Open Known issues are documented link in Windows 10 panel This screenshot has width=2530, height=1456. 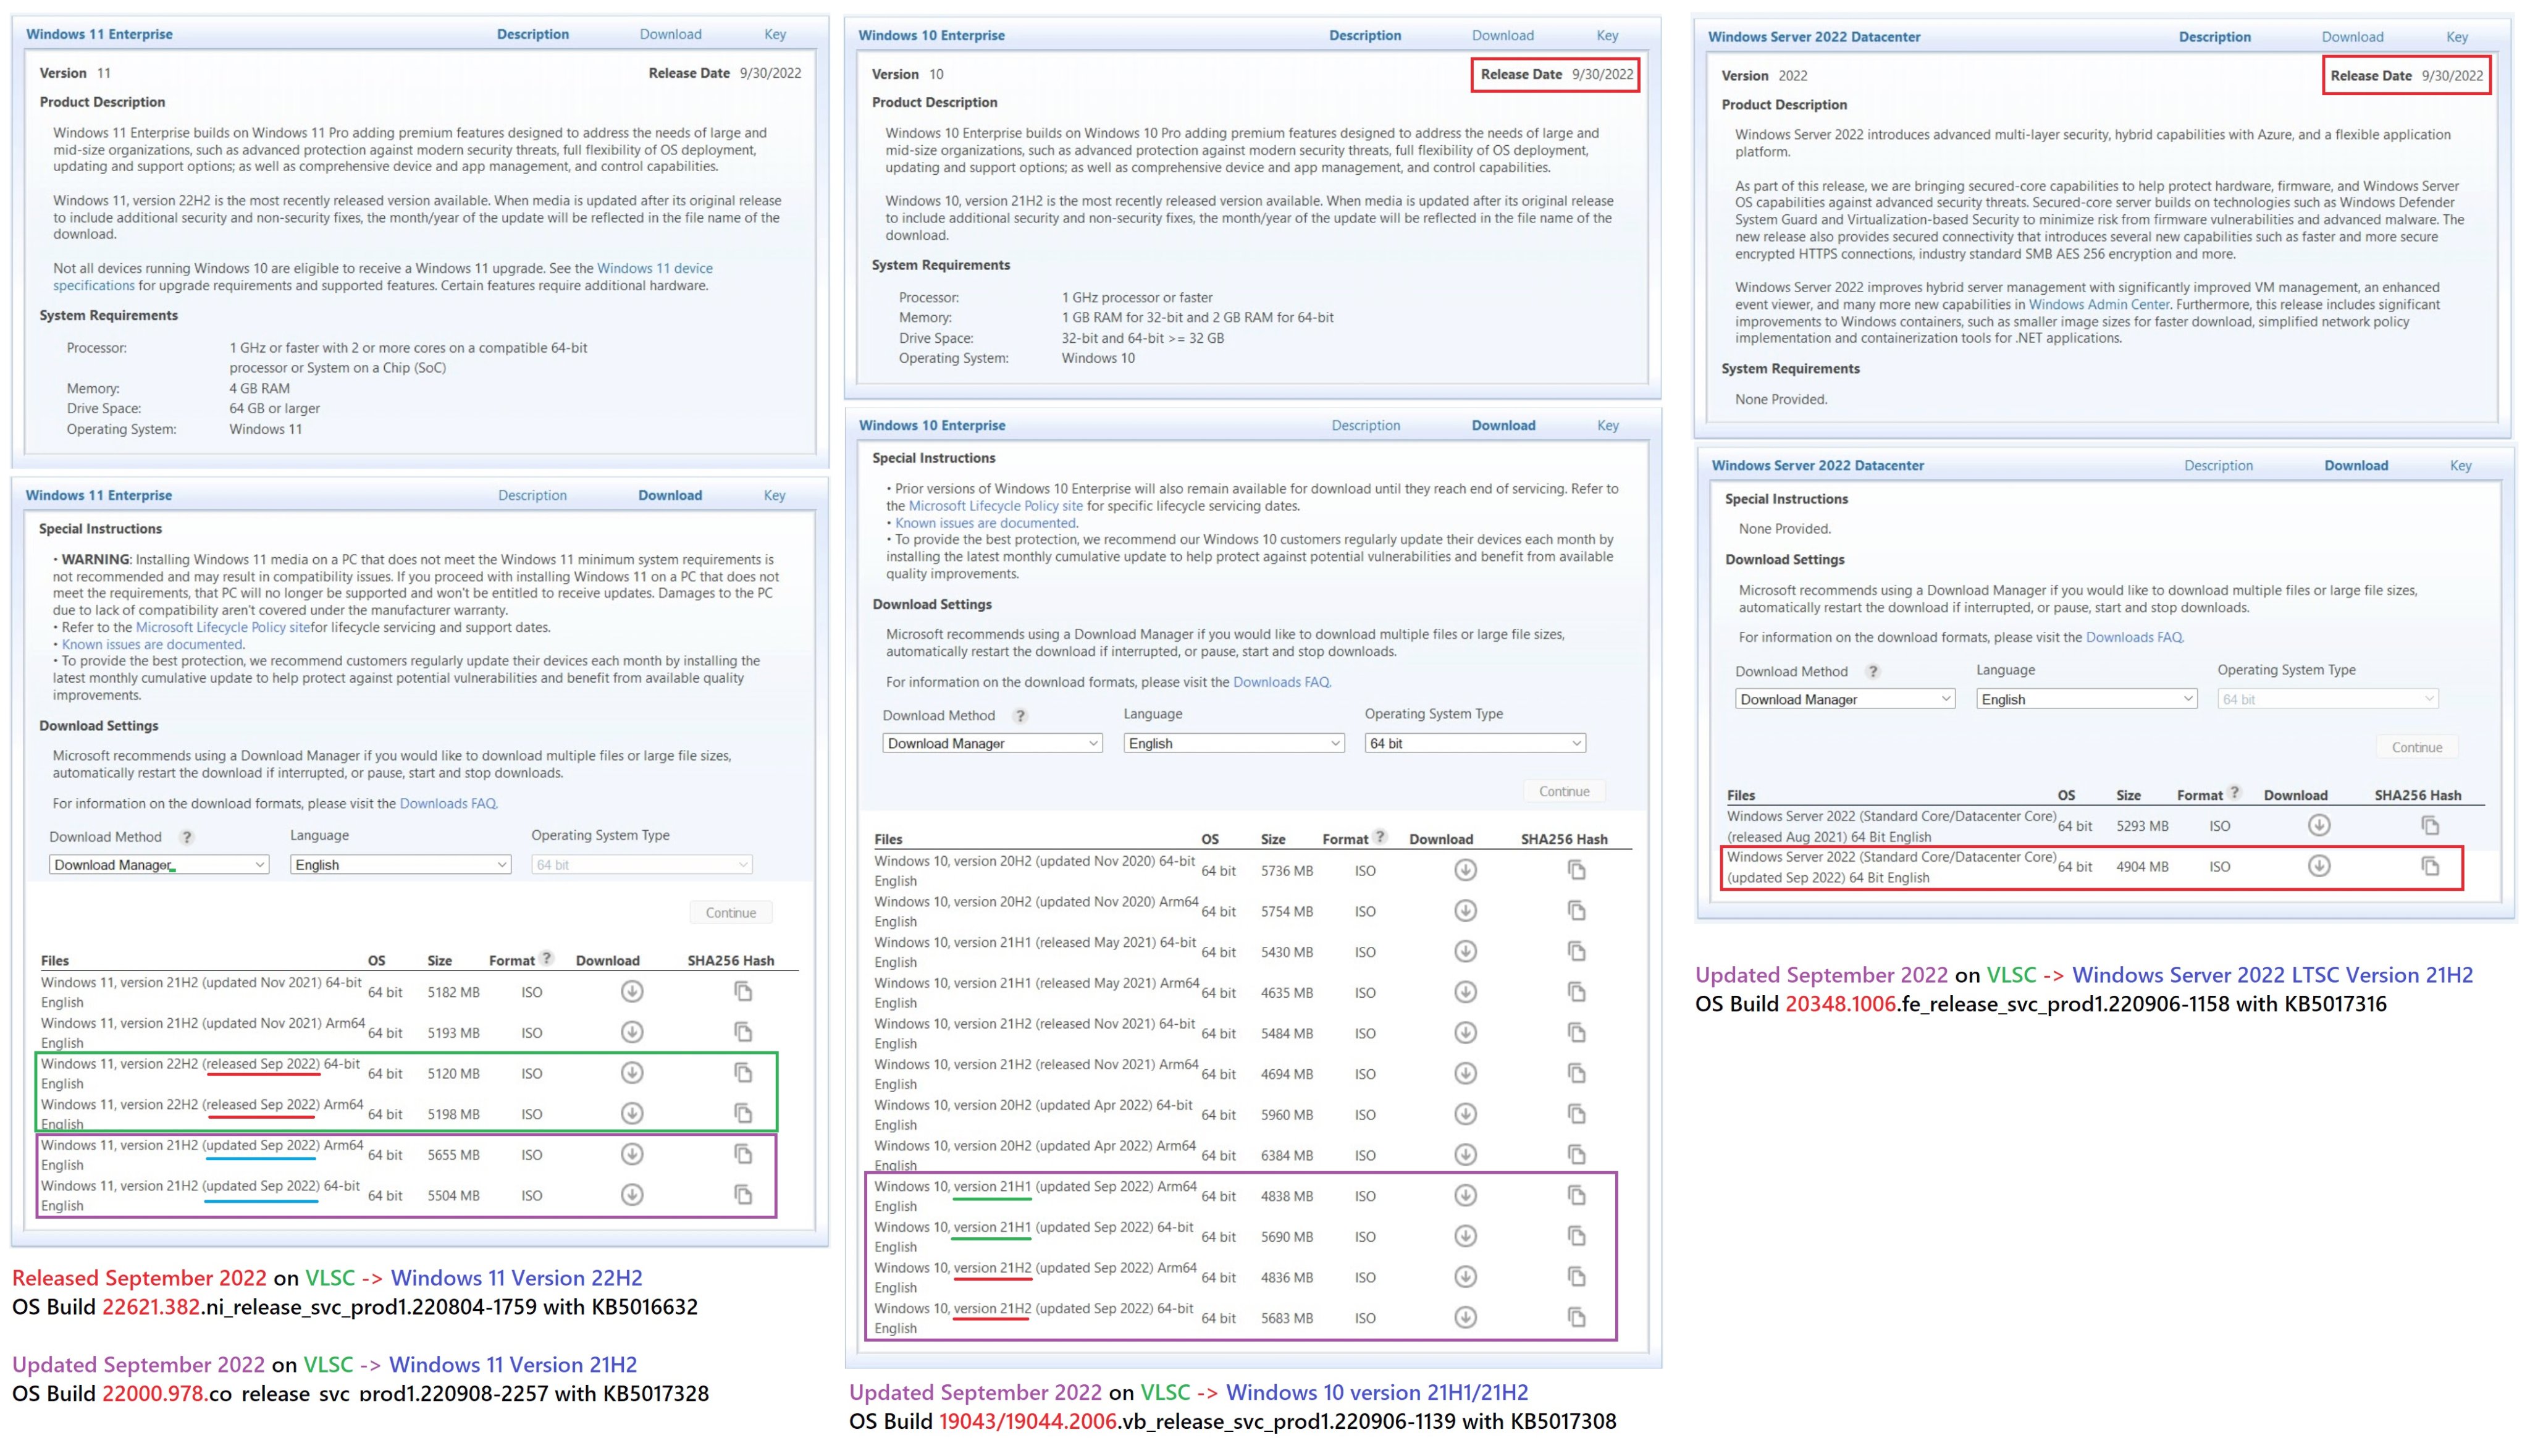coord(986,523)
